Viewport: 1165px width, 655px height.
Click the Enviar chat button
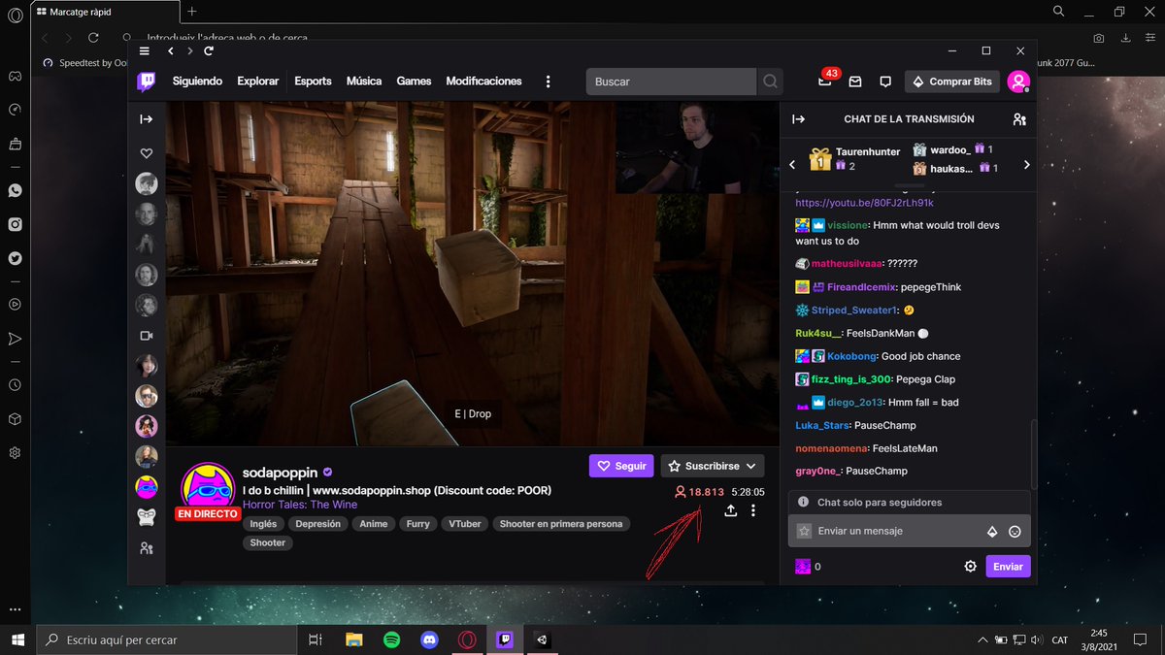(x=1008, y=567)
